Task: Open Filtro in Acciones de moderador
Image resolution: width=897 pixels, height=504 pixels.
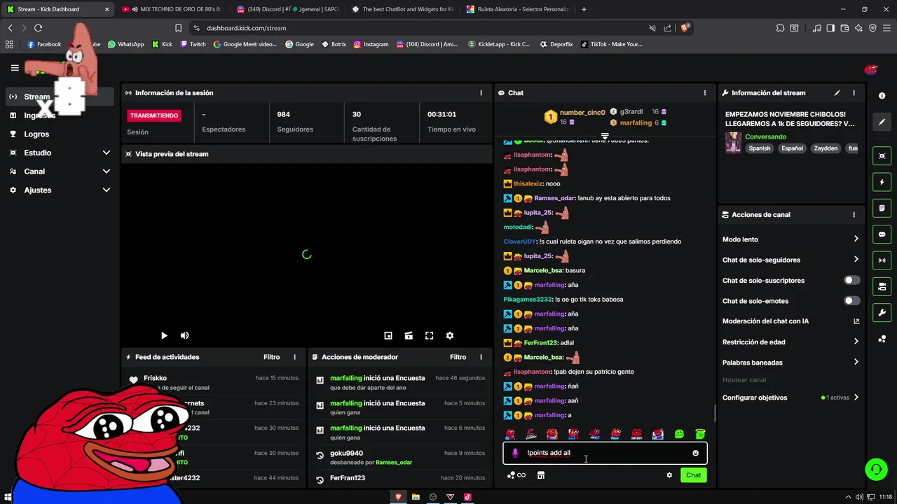Action: (x=458, y=357)
